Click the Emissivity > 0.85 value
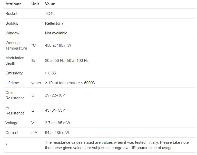Screen dimensions: 197x155 coord(50,73)
